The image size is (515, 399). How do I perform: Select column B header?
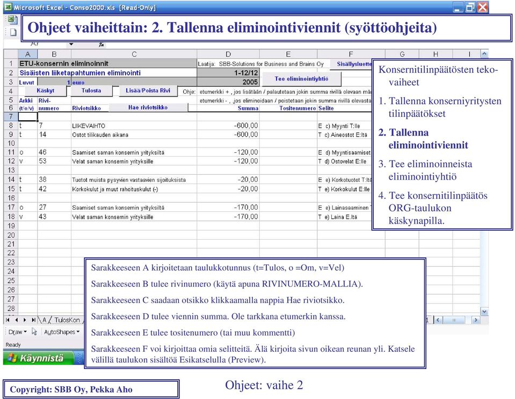tap(54, 54)
